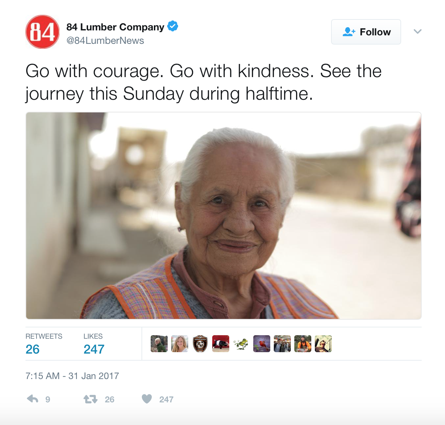View the list of 26 retweets
The height and width of the screenshot is (425, 445).
click(x=44, y=344)
